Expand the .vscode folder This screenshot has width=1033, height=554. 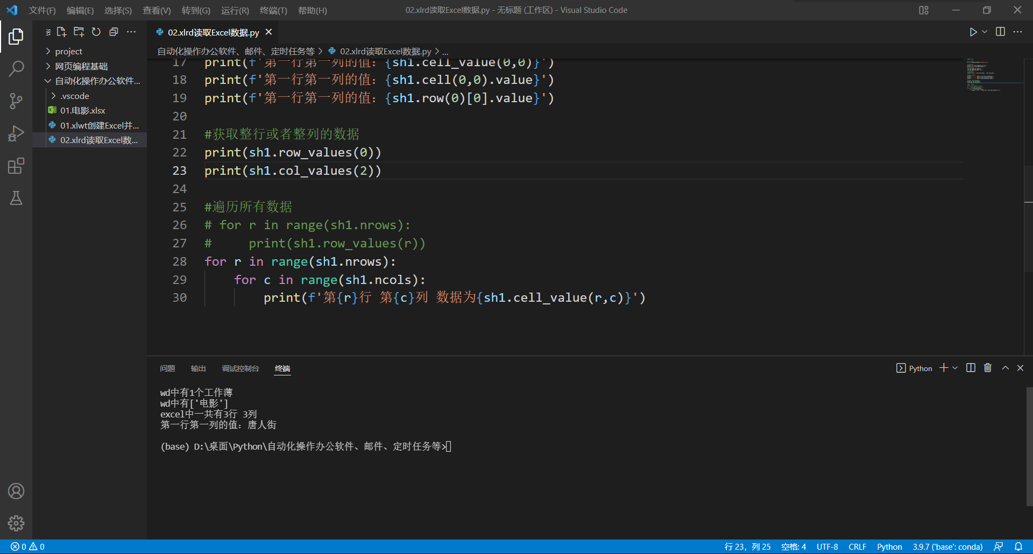pyautogui.click(x=89, y=96)
